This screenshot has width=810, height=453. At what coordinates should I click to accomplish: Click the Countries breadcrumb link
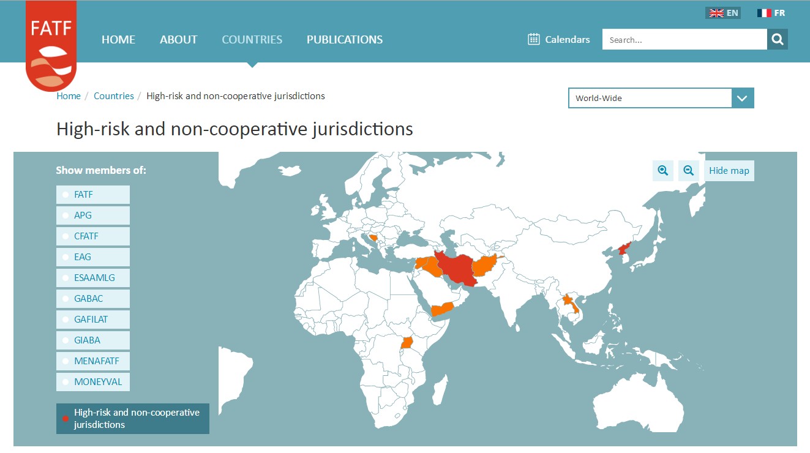[x=114, y=96]
